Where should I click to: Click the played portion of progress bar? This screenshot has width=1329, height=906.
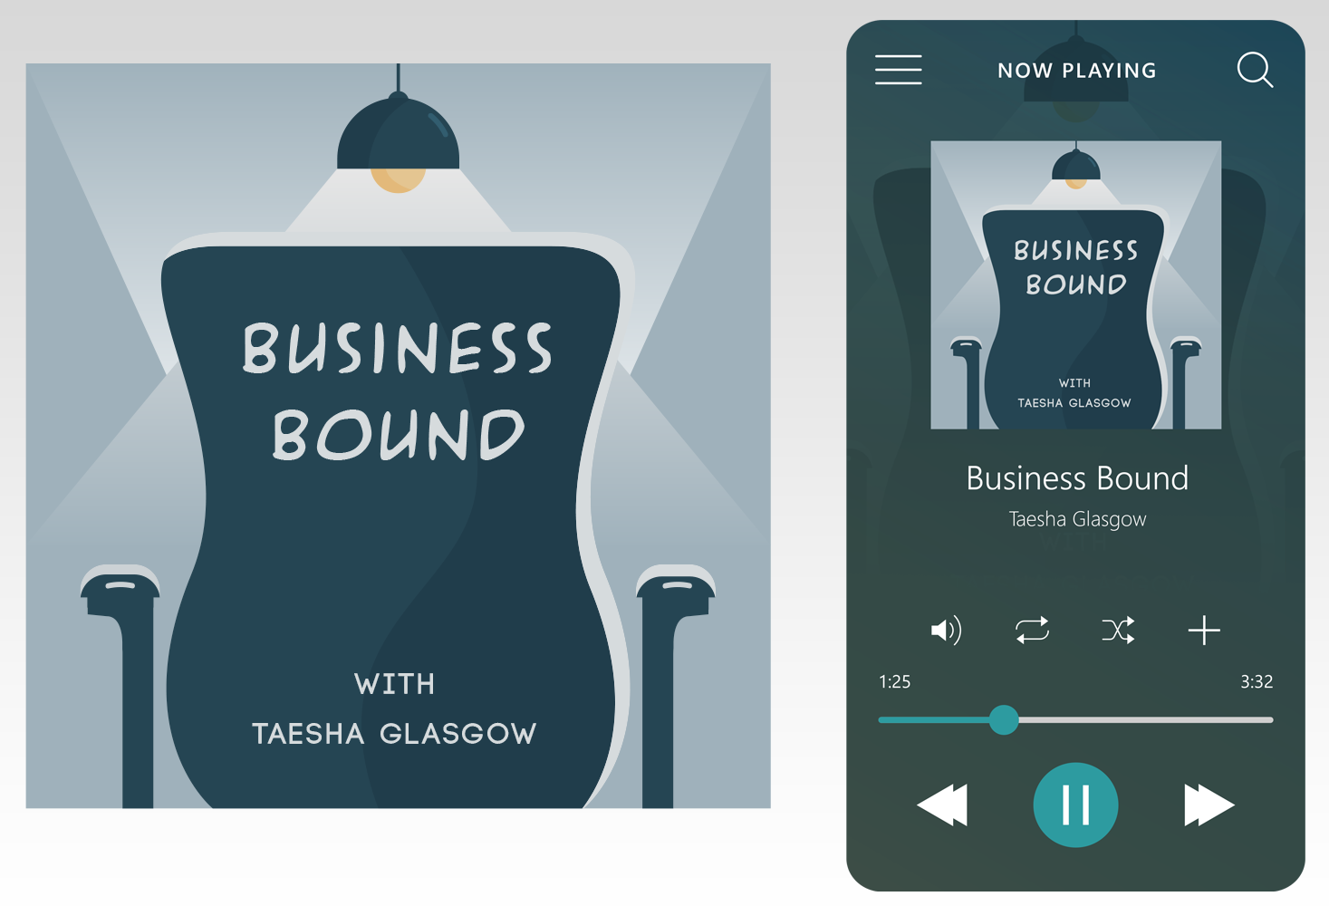(x=933, y=720)
